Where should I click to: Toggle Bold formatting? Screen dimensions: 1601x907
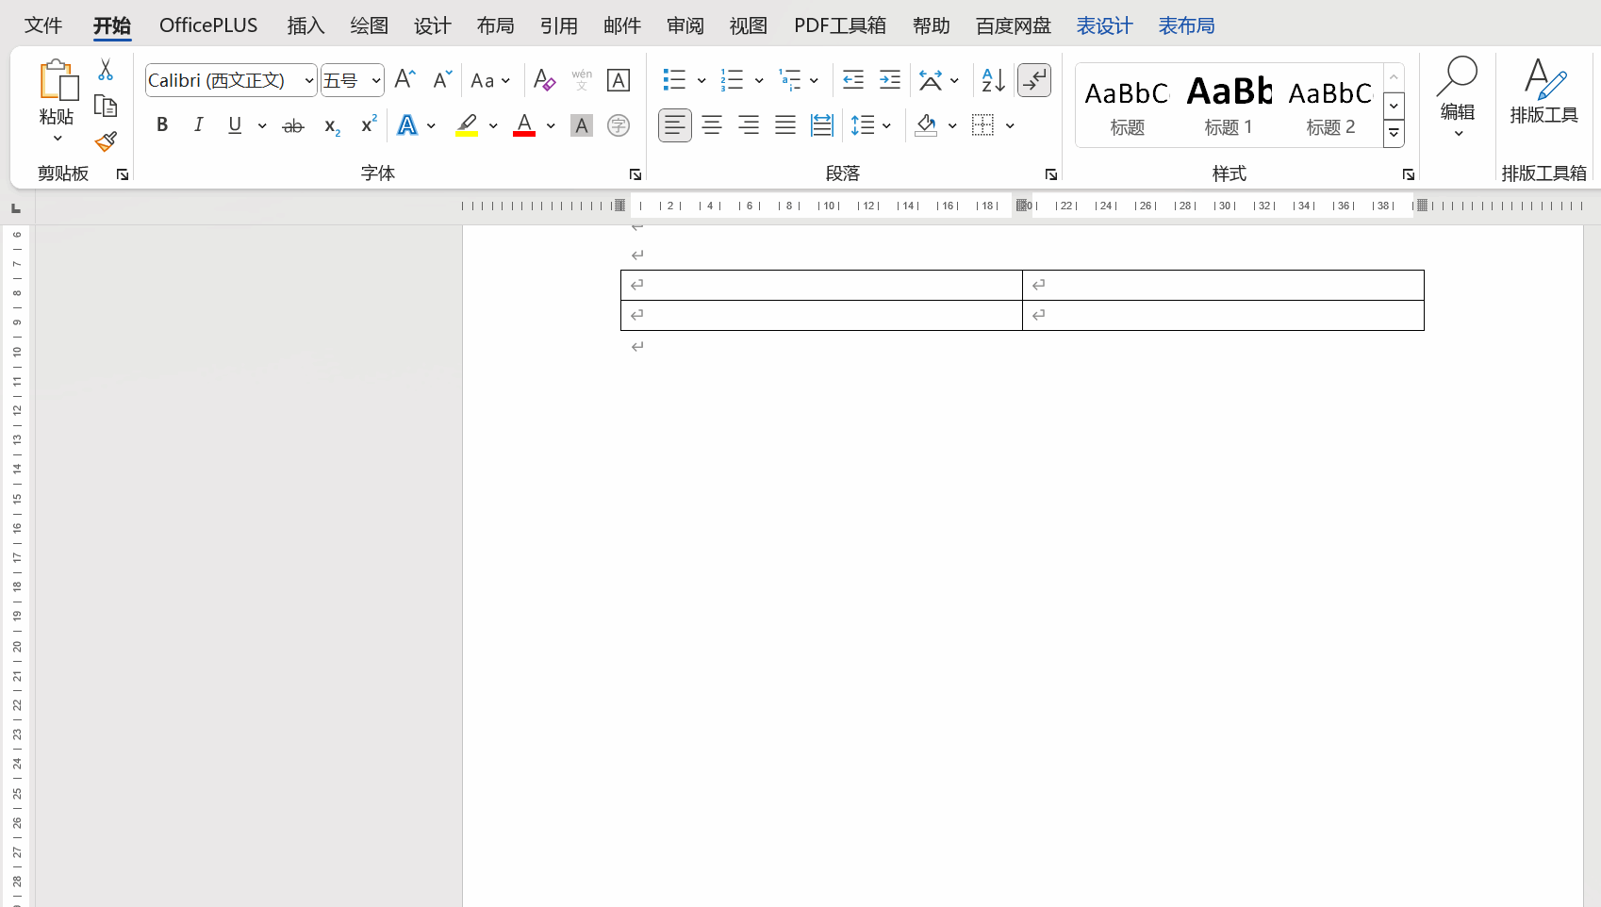coord(162,125)
